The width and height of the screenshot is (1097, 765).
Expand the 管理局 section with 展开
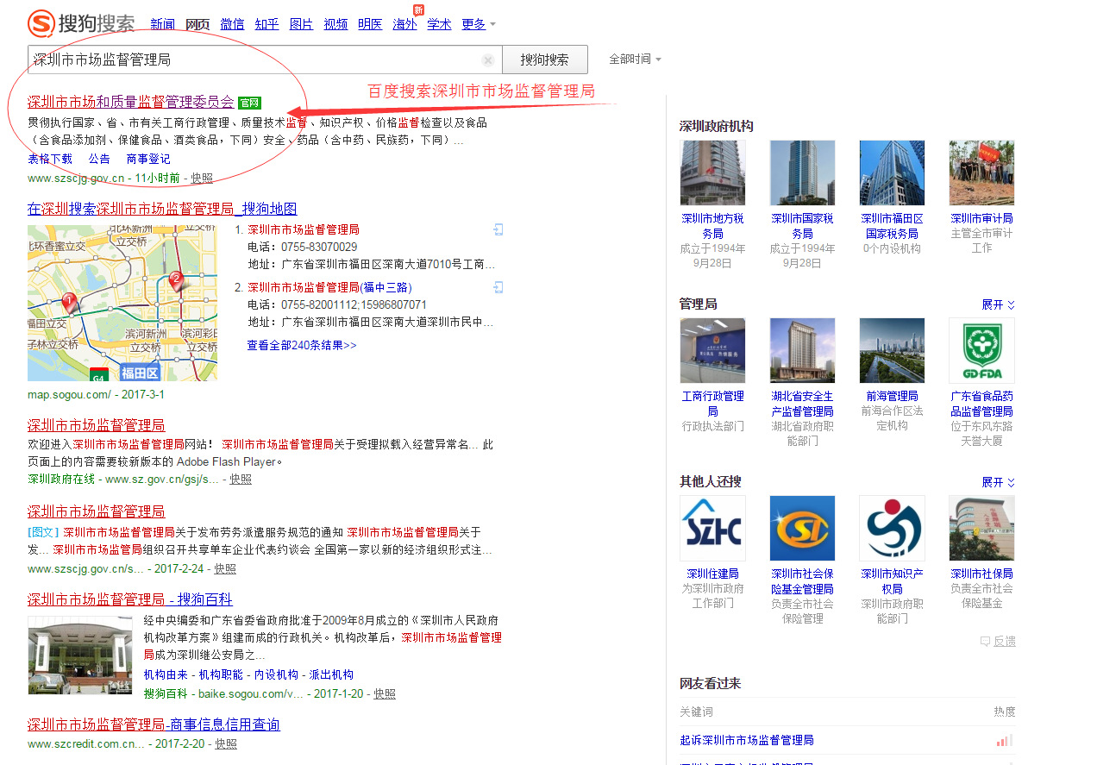click(999, 304)
